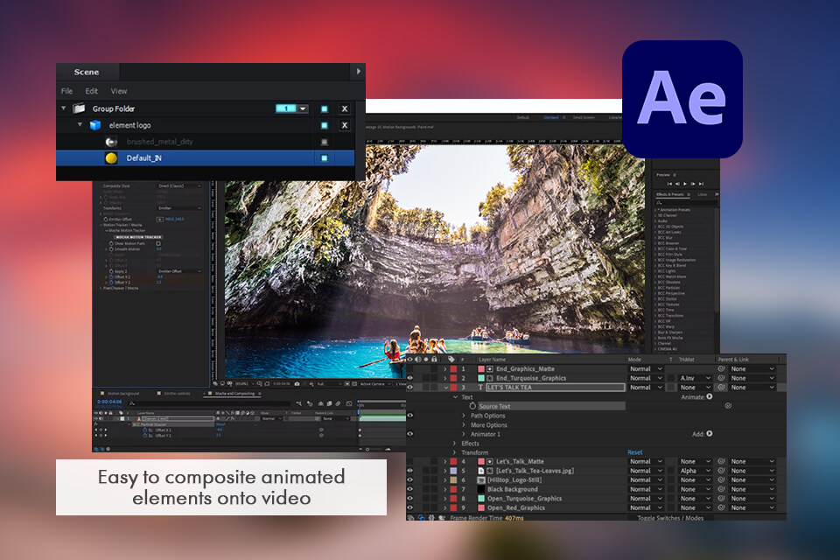The width and height of the screenshot is (840, 560).
Task: Expand the Transform property group
Action: tap(455, 453)
